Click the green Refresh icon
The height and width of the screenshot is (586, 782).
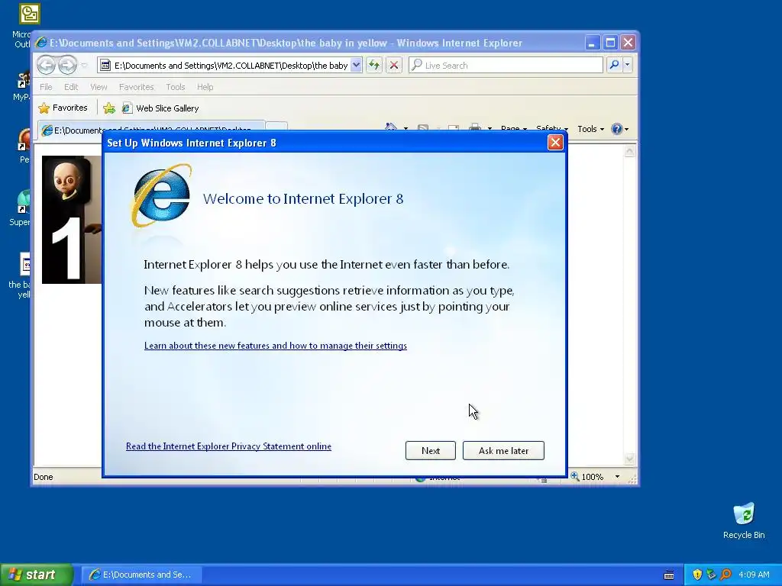tap(374, 65)
